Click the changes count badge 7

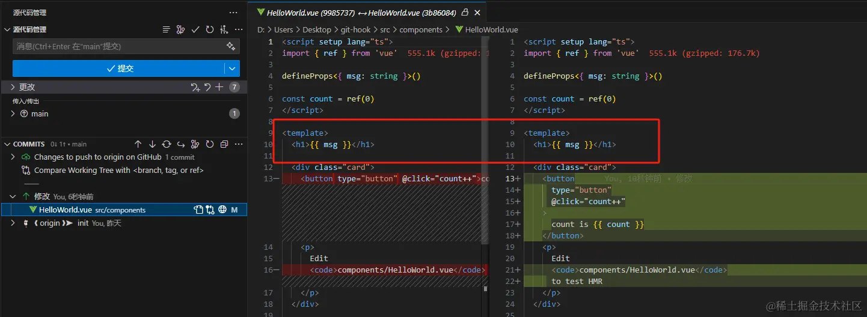pyautogui.click(x=234, y=87)
